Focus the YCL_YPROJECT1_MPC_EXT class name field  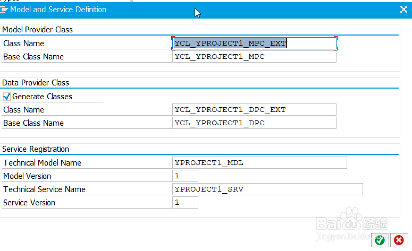pos(254,44)
